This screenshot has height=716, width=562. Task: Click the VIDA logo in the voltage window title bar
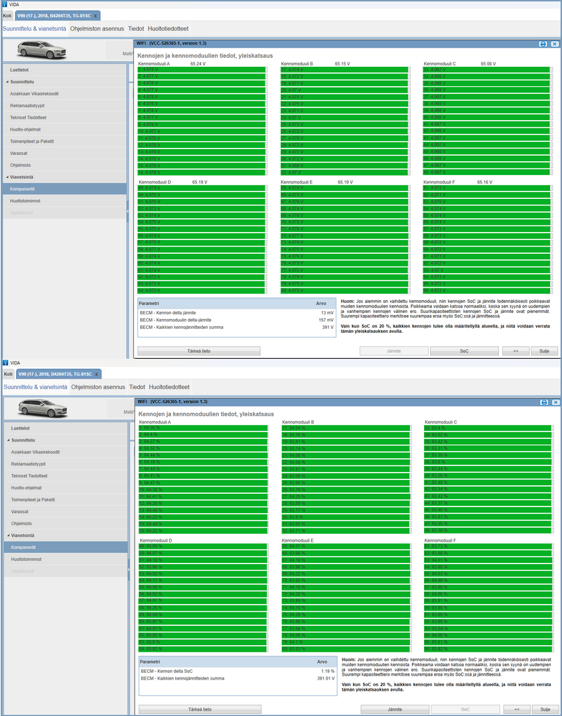[5, 4]
